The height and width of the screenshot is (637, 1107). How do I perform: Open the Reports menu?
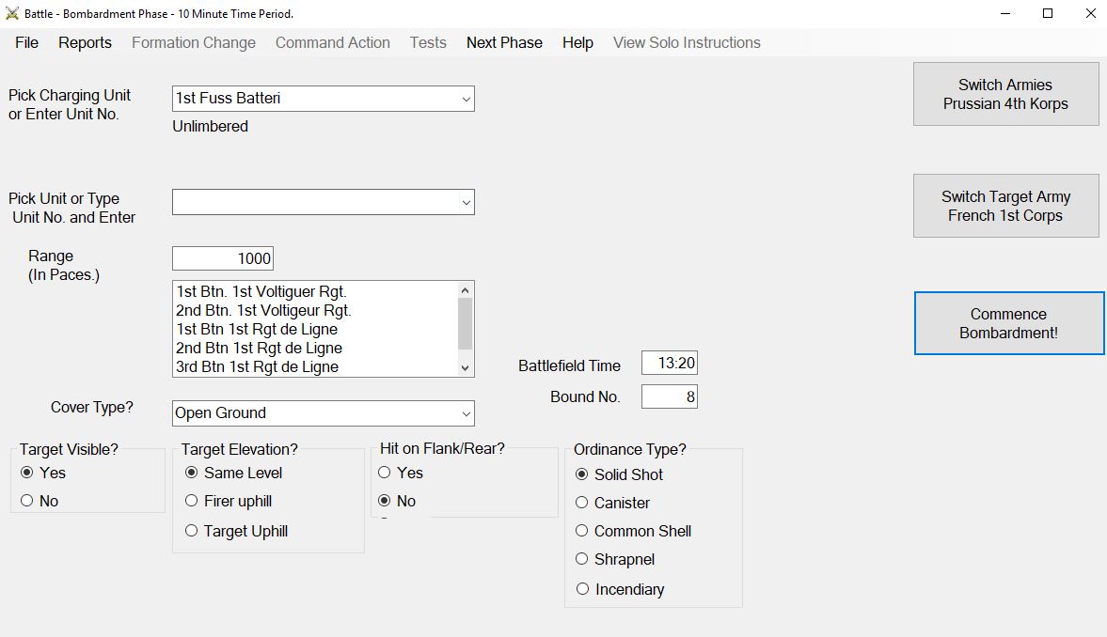point(85,42)
